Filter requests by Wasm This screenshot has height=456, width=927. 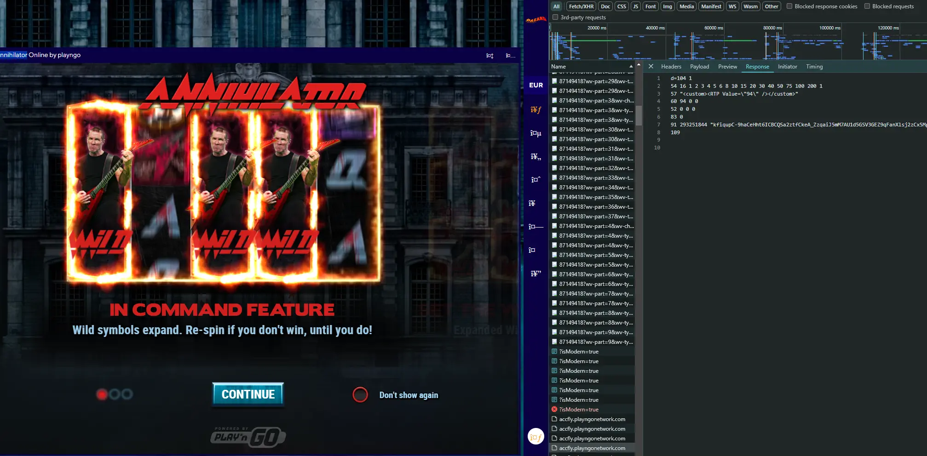[x=750, y=6]
